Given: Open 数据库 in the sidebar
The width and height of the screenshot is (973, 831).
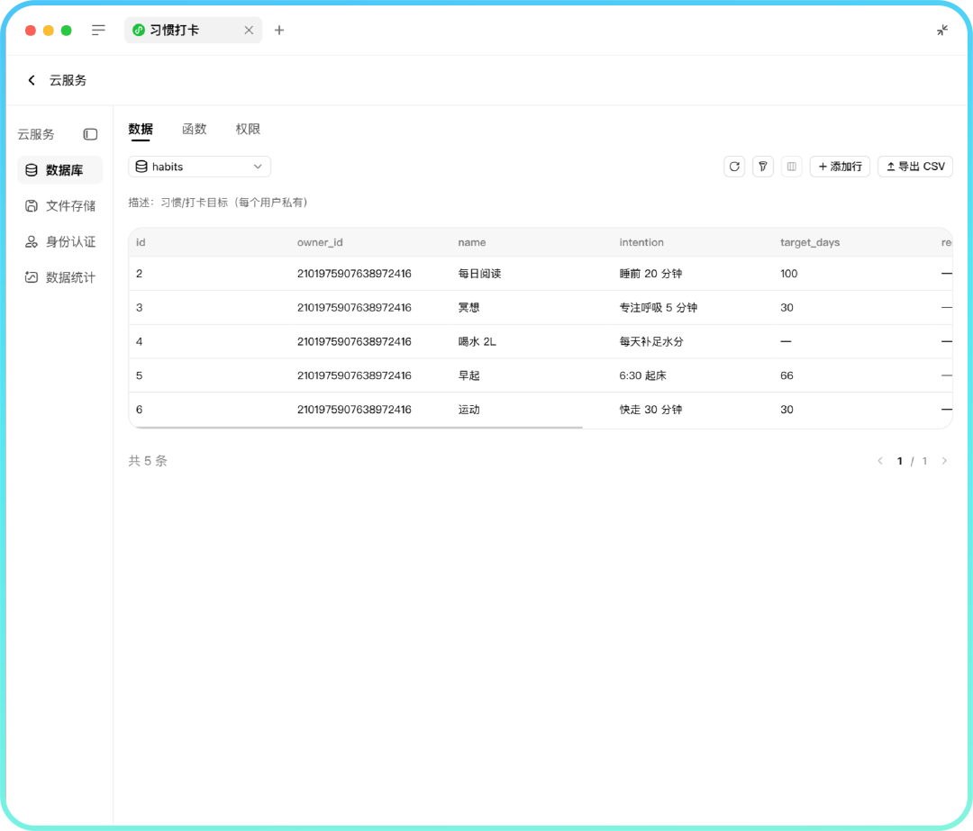Looking at the screenshot, I should (60, 170).
